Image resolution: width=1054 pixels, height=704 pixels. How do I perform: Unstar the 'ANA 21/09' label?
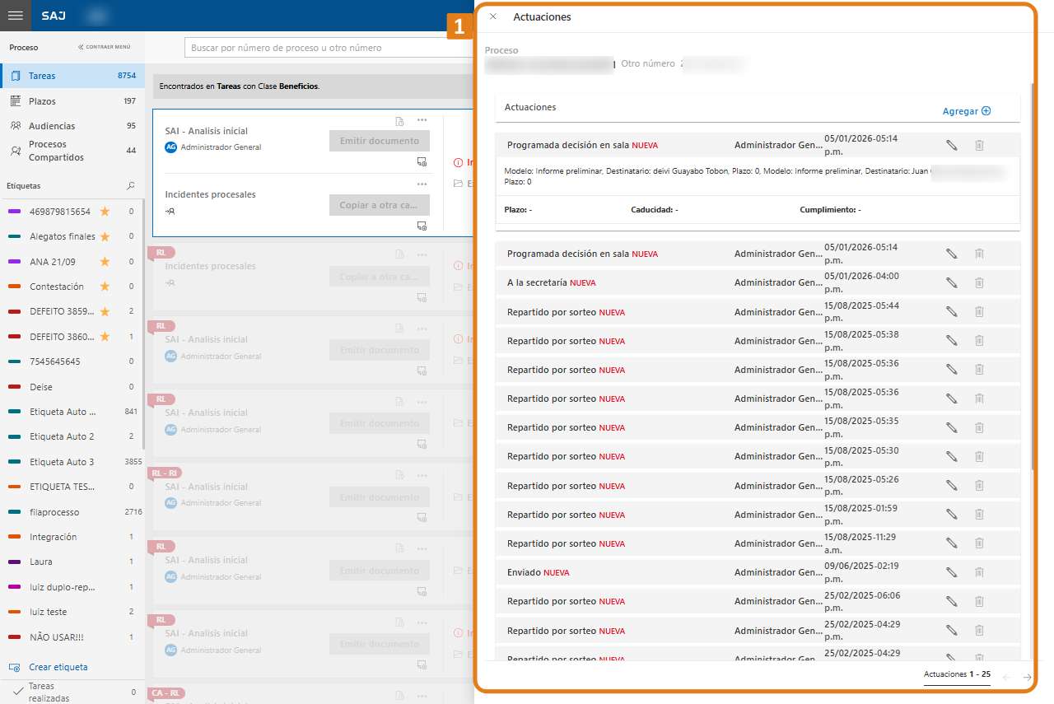[x=105, y=262]
